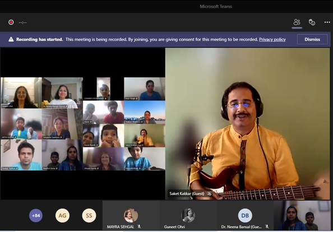Select the SS participant avatar
The height and width of the screenshot is (232, 333).
point(89,215)
